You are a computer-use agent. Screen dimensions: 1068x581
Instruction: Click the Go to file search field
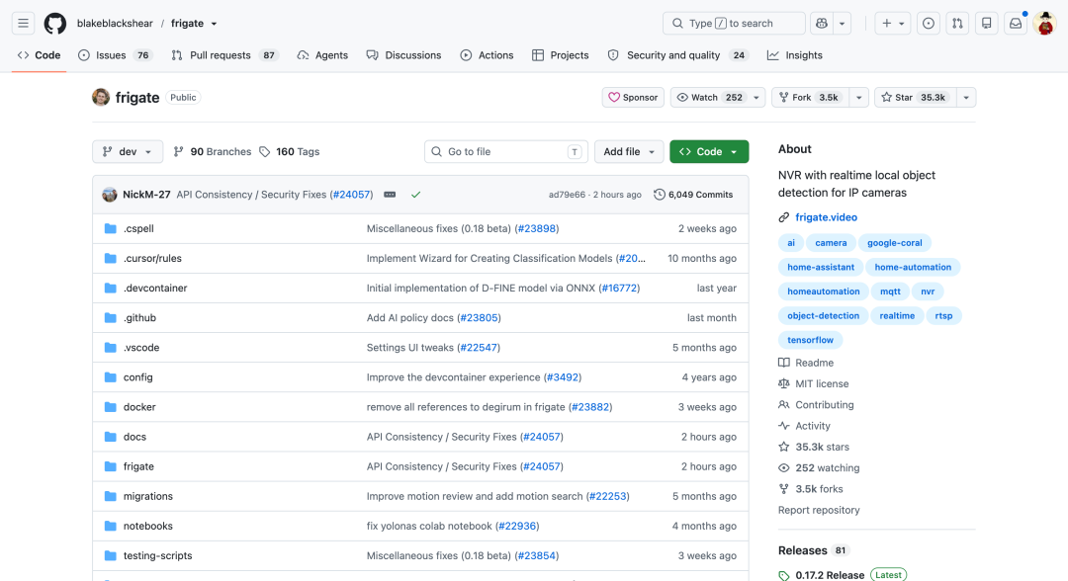pos(506,152)
